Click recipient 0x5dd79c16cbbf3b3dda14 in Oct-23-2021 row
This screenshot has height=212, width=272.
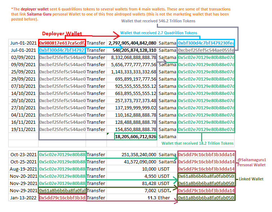[206, 154]
